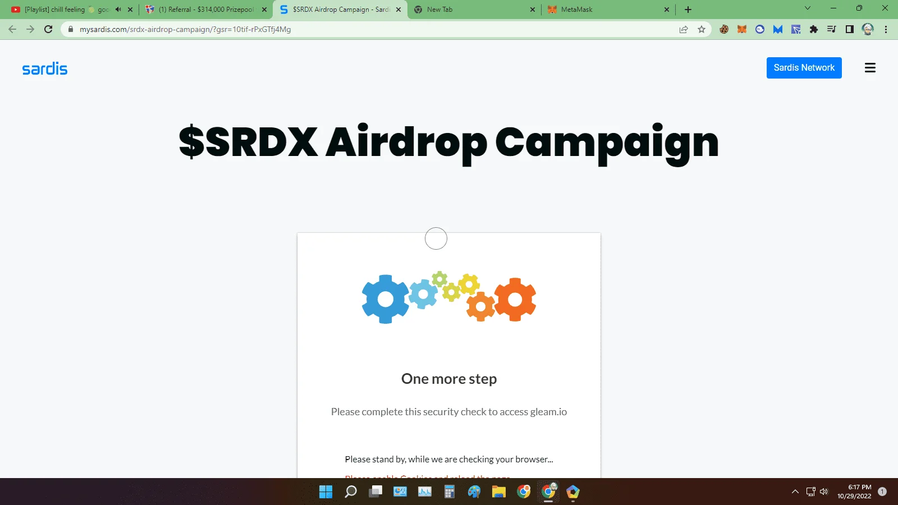Switch to the Referral Prizepool tab
Screen dimensions: 898x505
(x=205, y=10)
